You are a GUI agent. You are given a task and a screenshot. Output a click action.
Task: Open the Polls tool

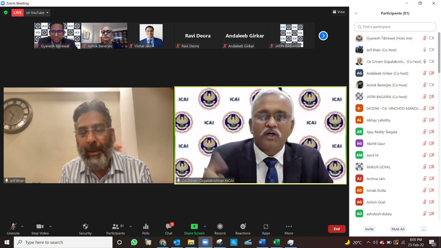(x=146, y=229)
